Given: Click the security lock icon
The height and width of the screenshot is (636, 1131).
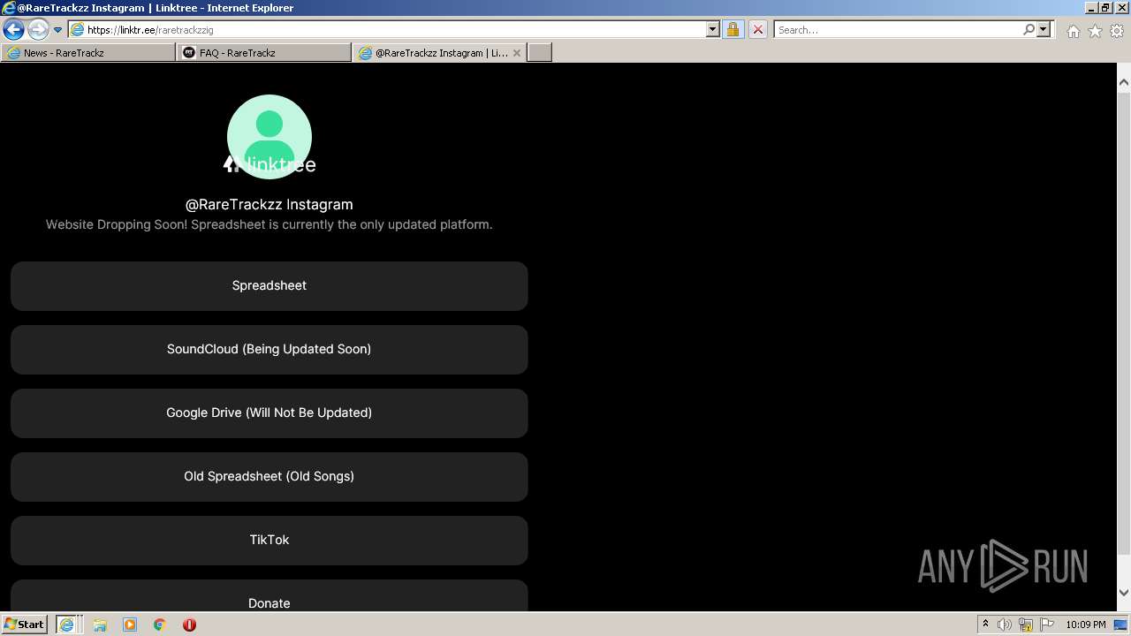Looking at the screenshot, I should click(732, 30).
